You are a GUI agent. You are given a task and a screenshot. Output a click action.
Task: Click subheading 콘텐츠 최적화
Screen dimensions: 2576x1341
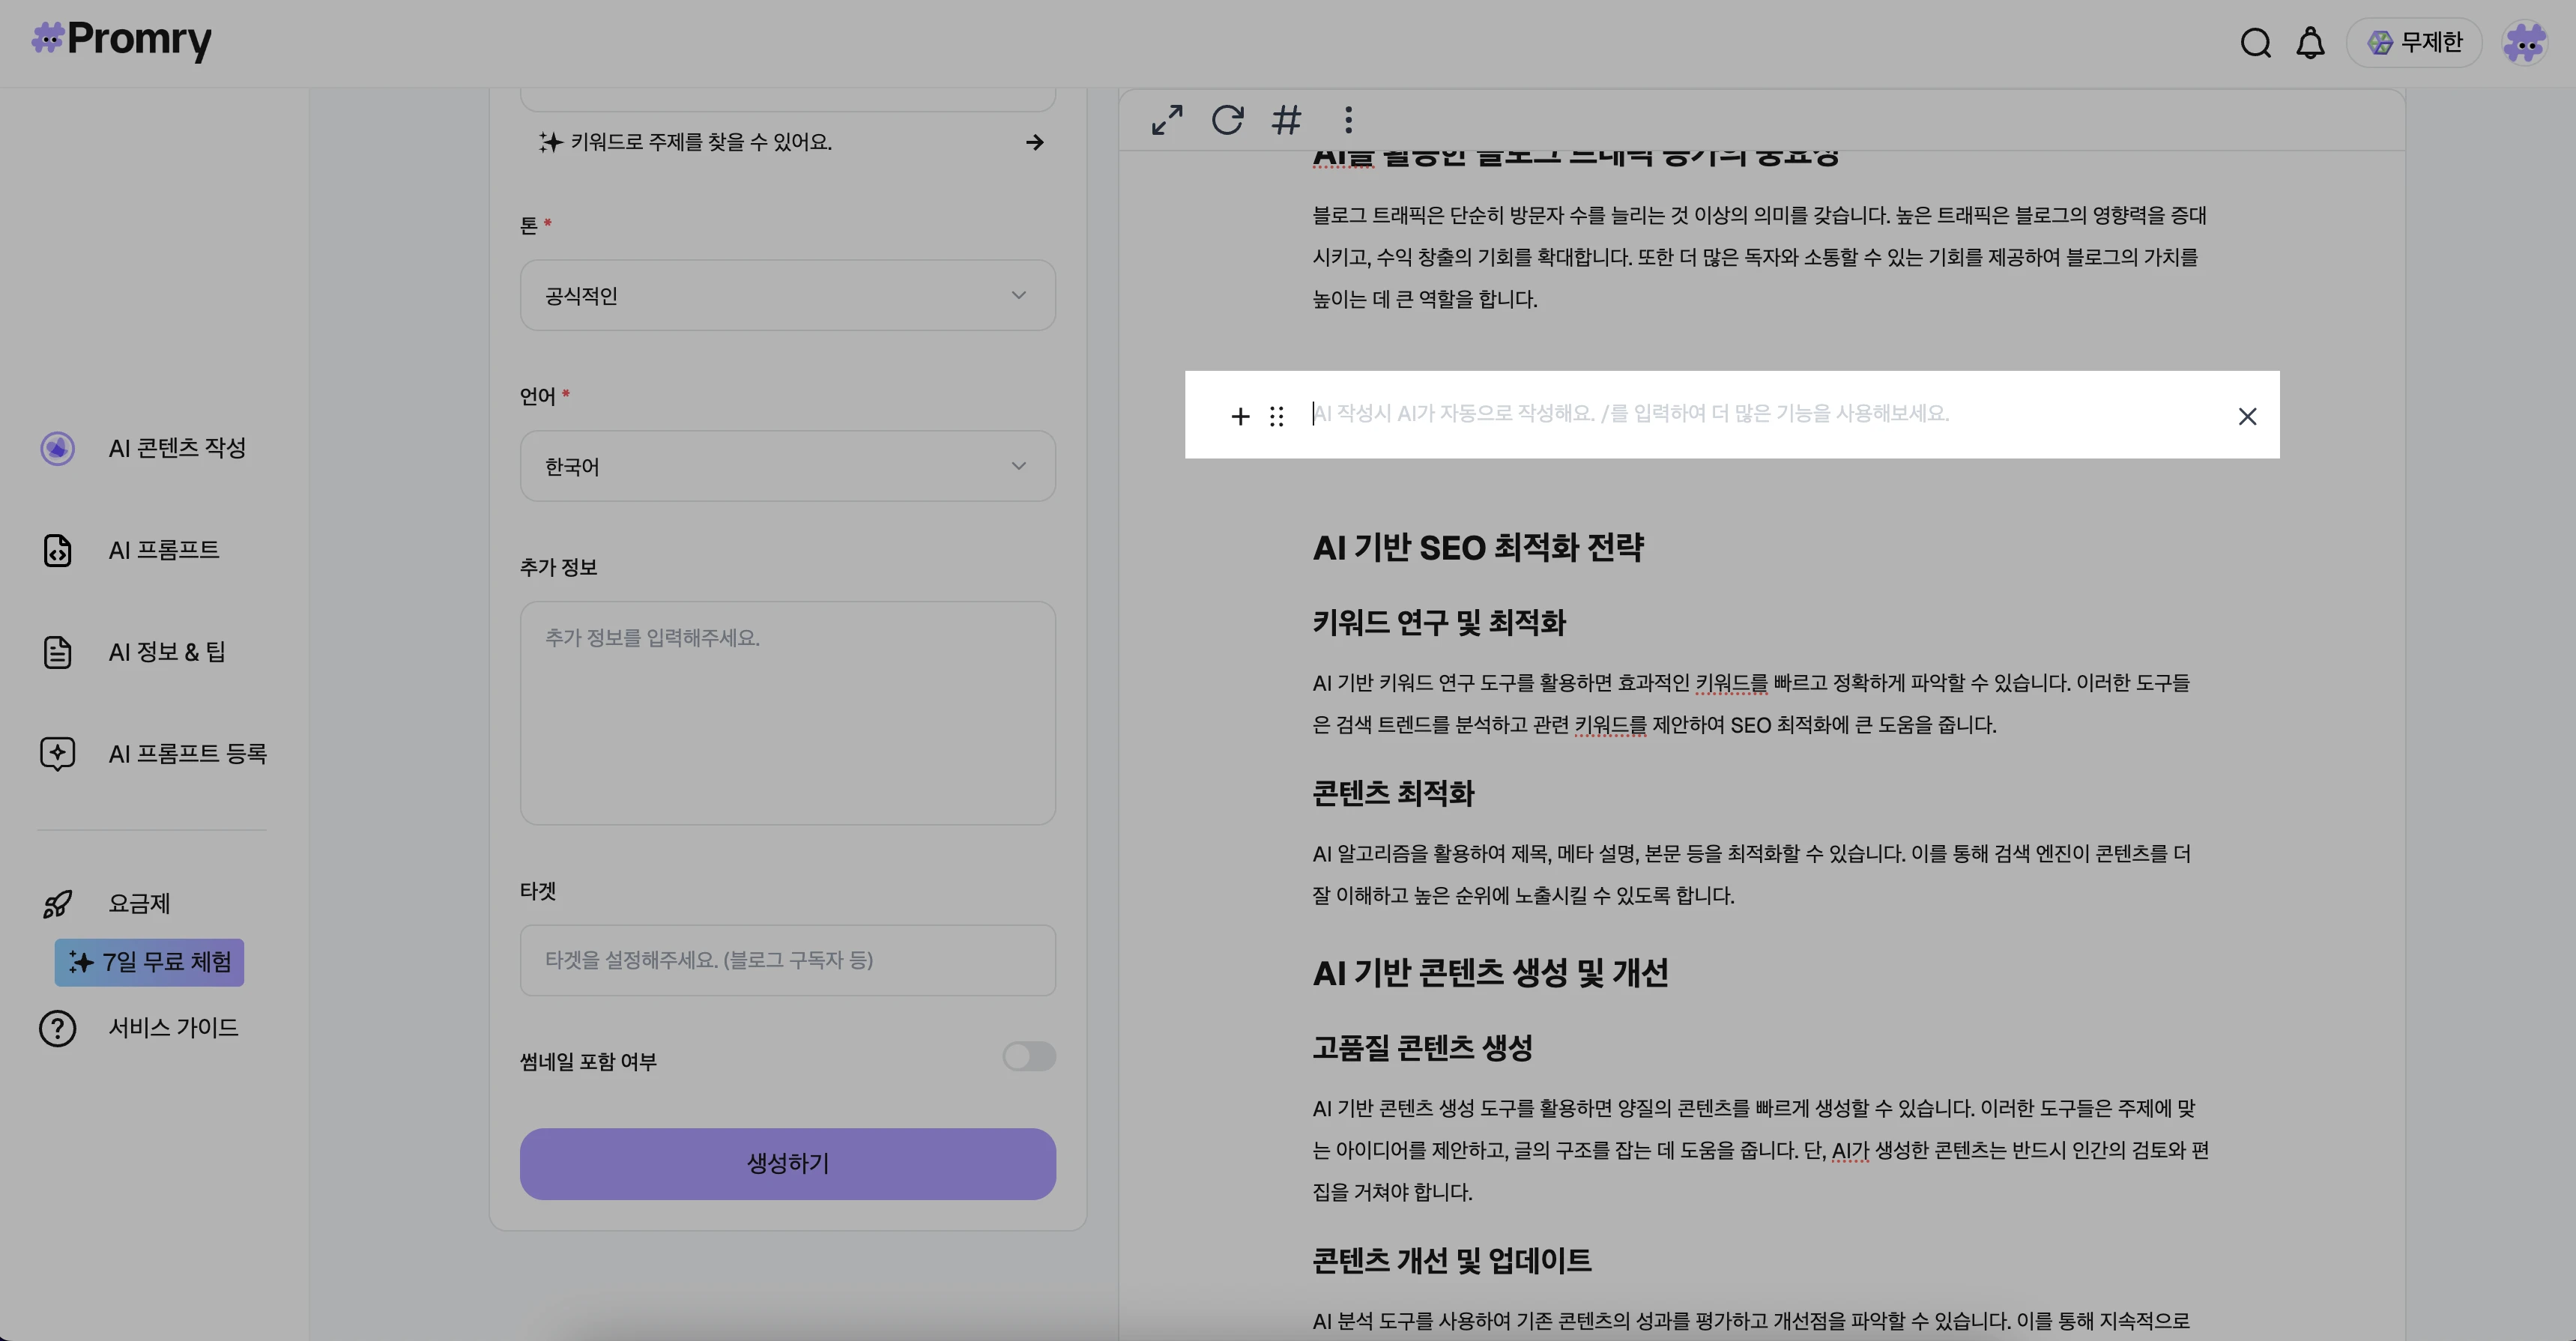[1393, 794]
